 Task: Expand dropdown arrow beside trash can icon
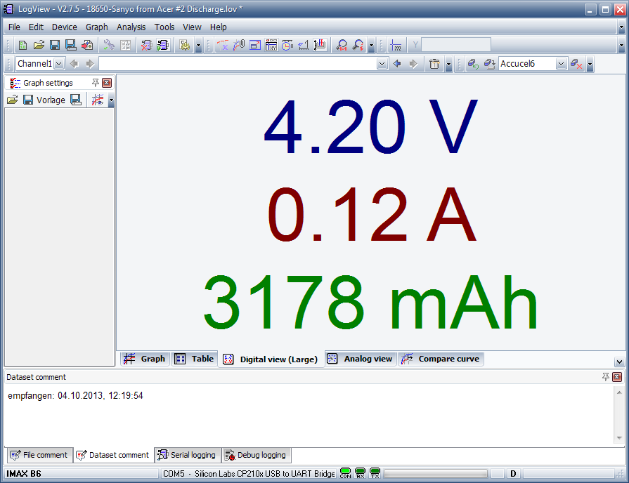click(x=448, y=64)
